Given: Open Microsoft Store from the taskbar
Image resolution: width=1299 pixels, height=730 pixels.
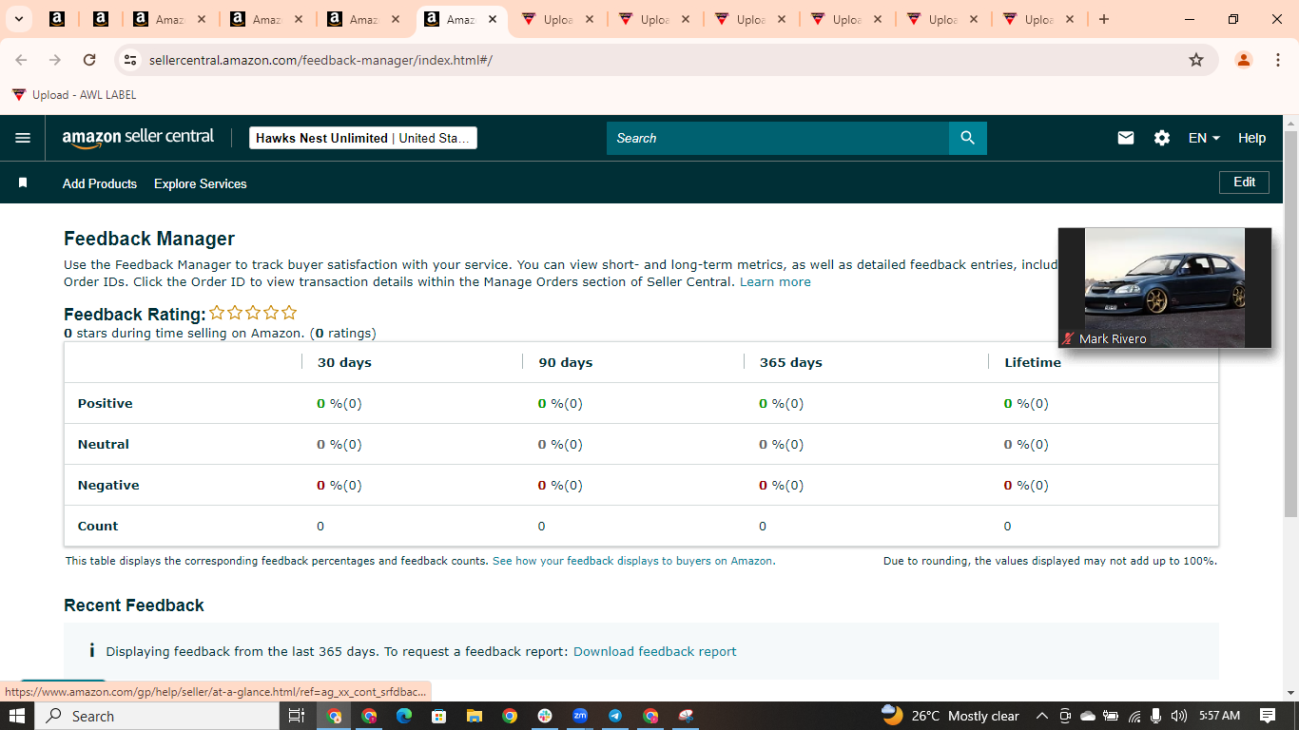Looking at the screenshot, I should [438, 716].
